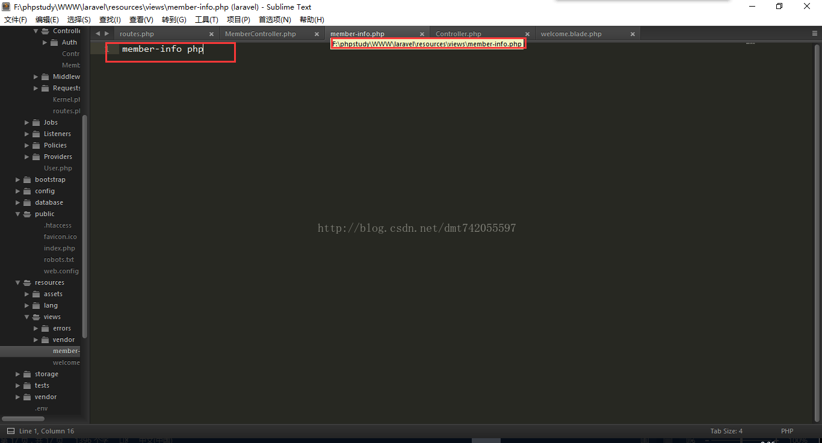The height and width of the screenshot is (443, 822).
Task: Collapse the public folder arrow
Action: pos(18,214)
